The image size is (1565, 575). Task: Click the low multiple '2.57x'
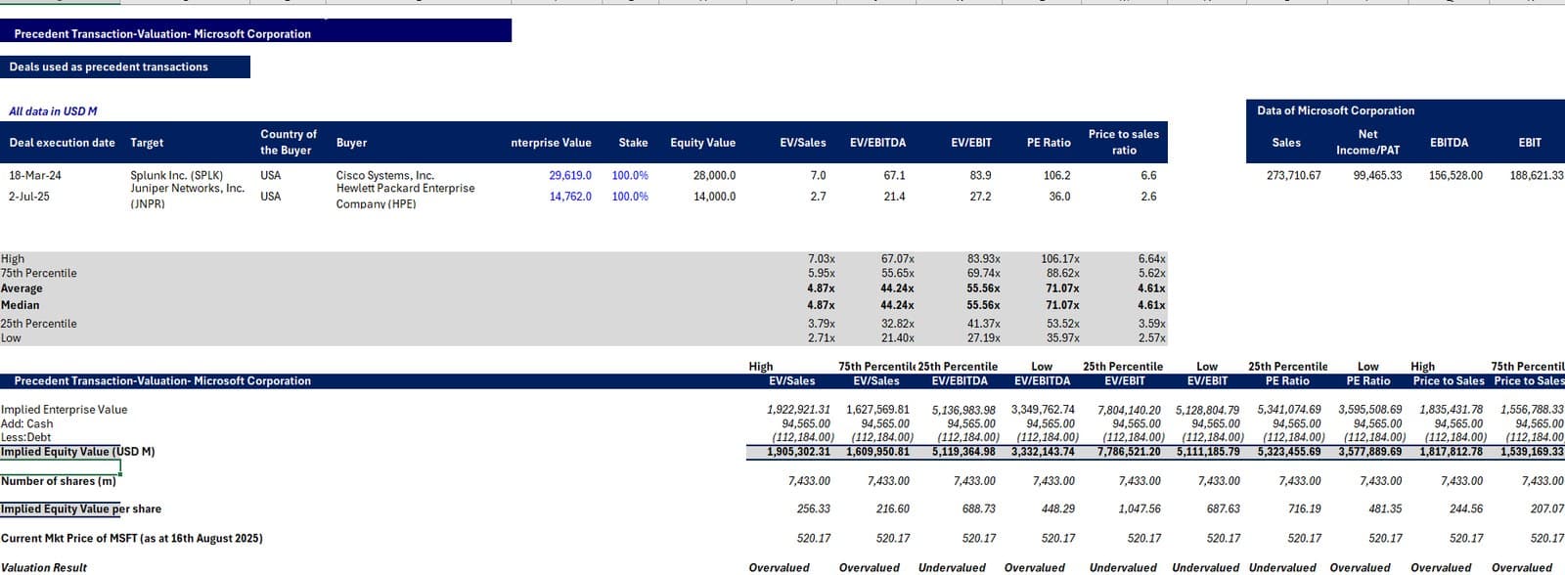point(1151,338)
